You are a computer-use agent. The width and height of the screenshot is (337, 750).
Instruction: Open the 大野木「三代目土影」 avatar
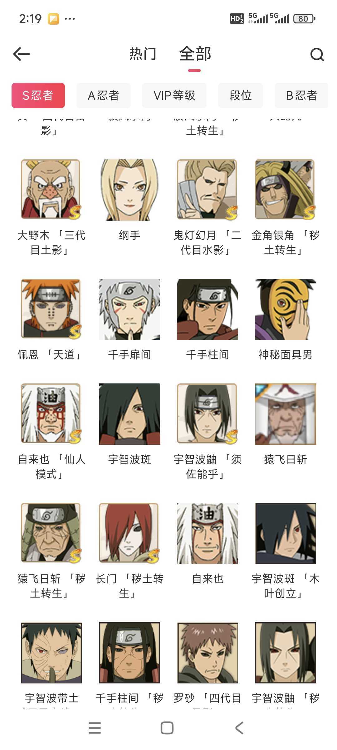click(51, 189)
